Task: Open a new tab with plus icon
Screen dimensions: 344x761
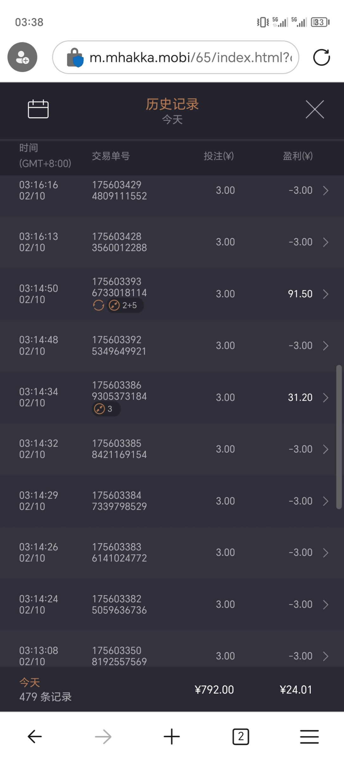Action: coord(172,736)
